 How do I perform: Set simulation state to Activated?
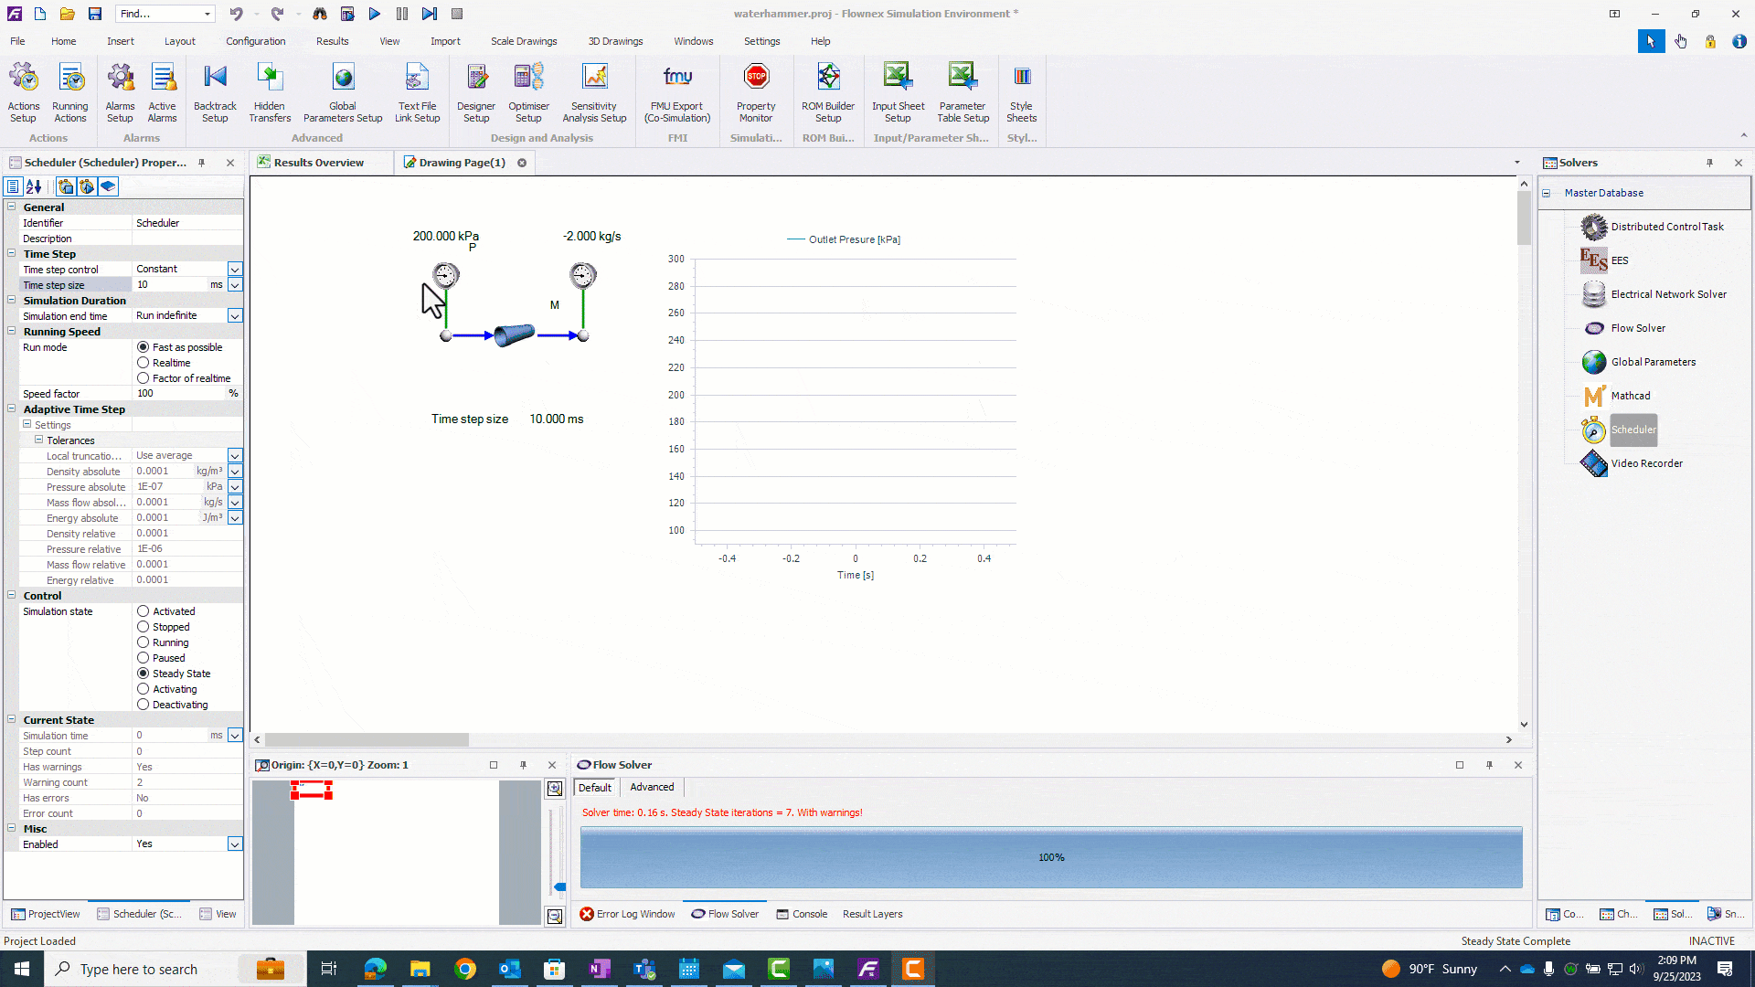click(144, 611)
